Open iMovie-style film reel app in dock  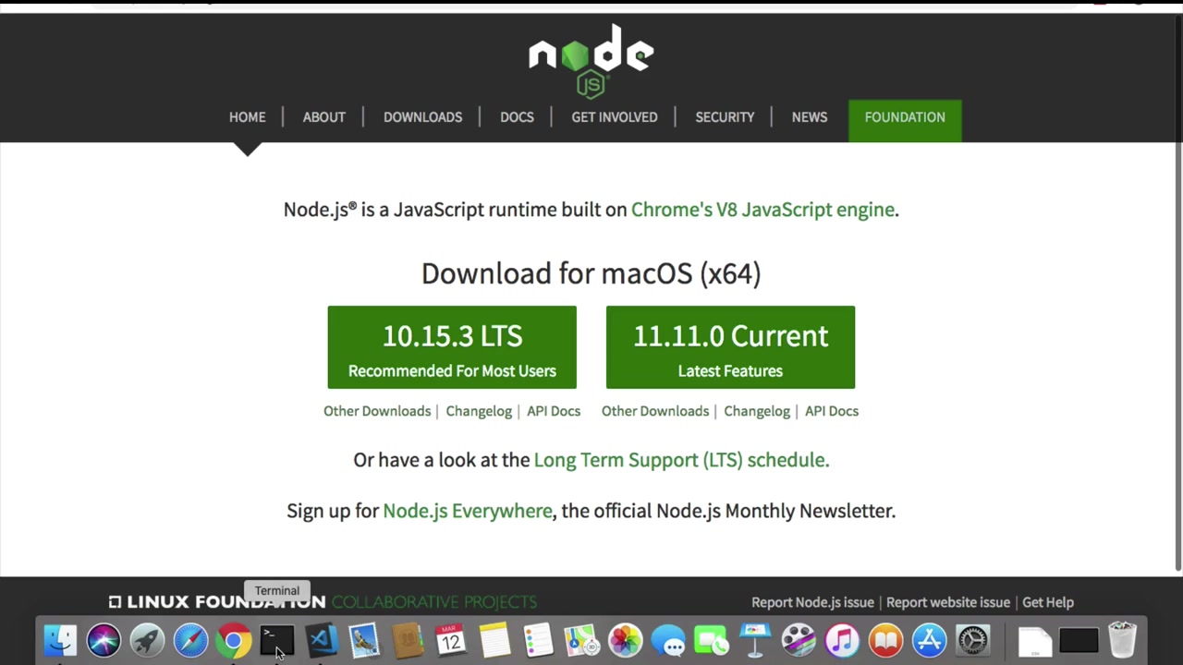click(x=799, y=640)
